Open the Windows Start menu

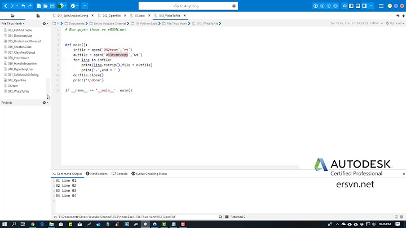[x=5, y=224]
